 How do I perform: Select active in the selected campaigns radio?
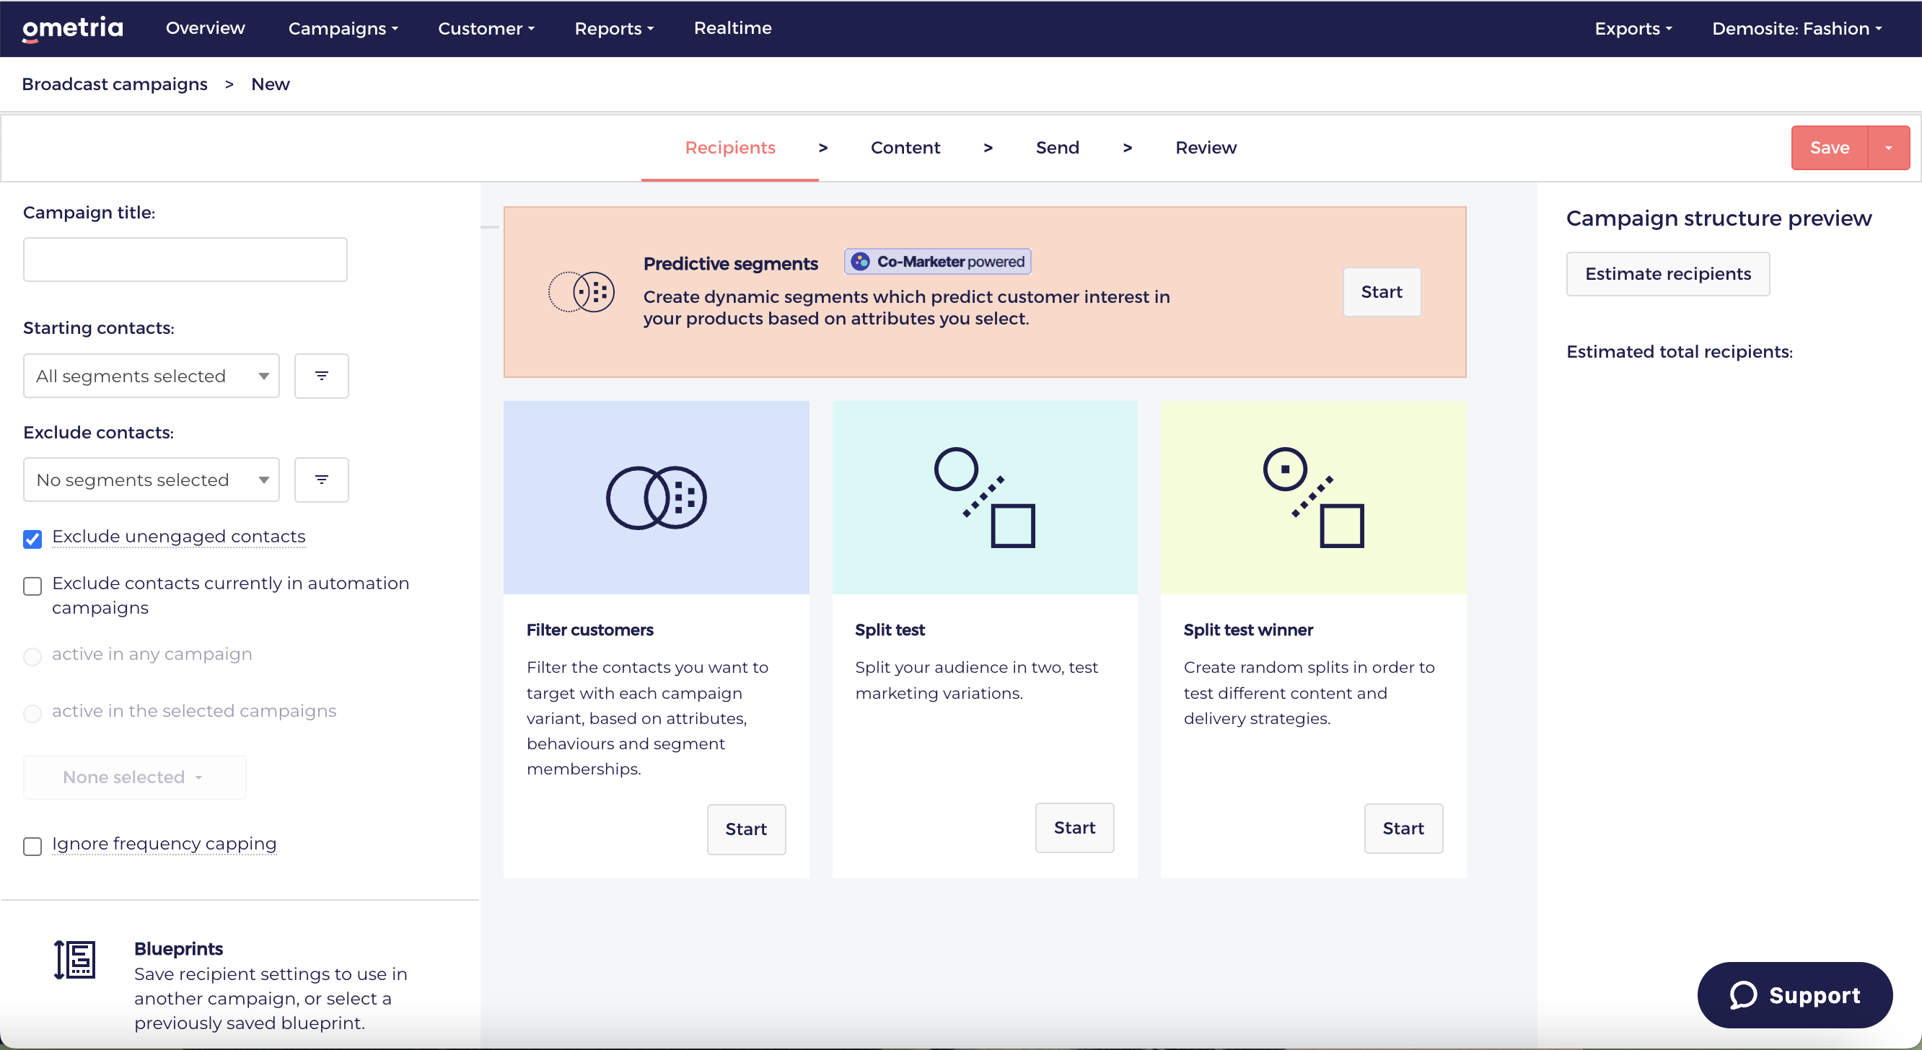click(32, 713)
